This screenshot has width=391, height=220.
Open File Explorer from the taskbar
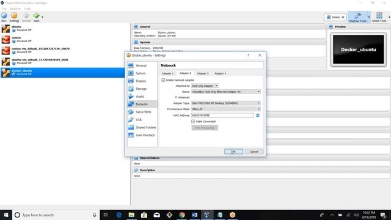(x=132, y=215)
